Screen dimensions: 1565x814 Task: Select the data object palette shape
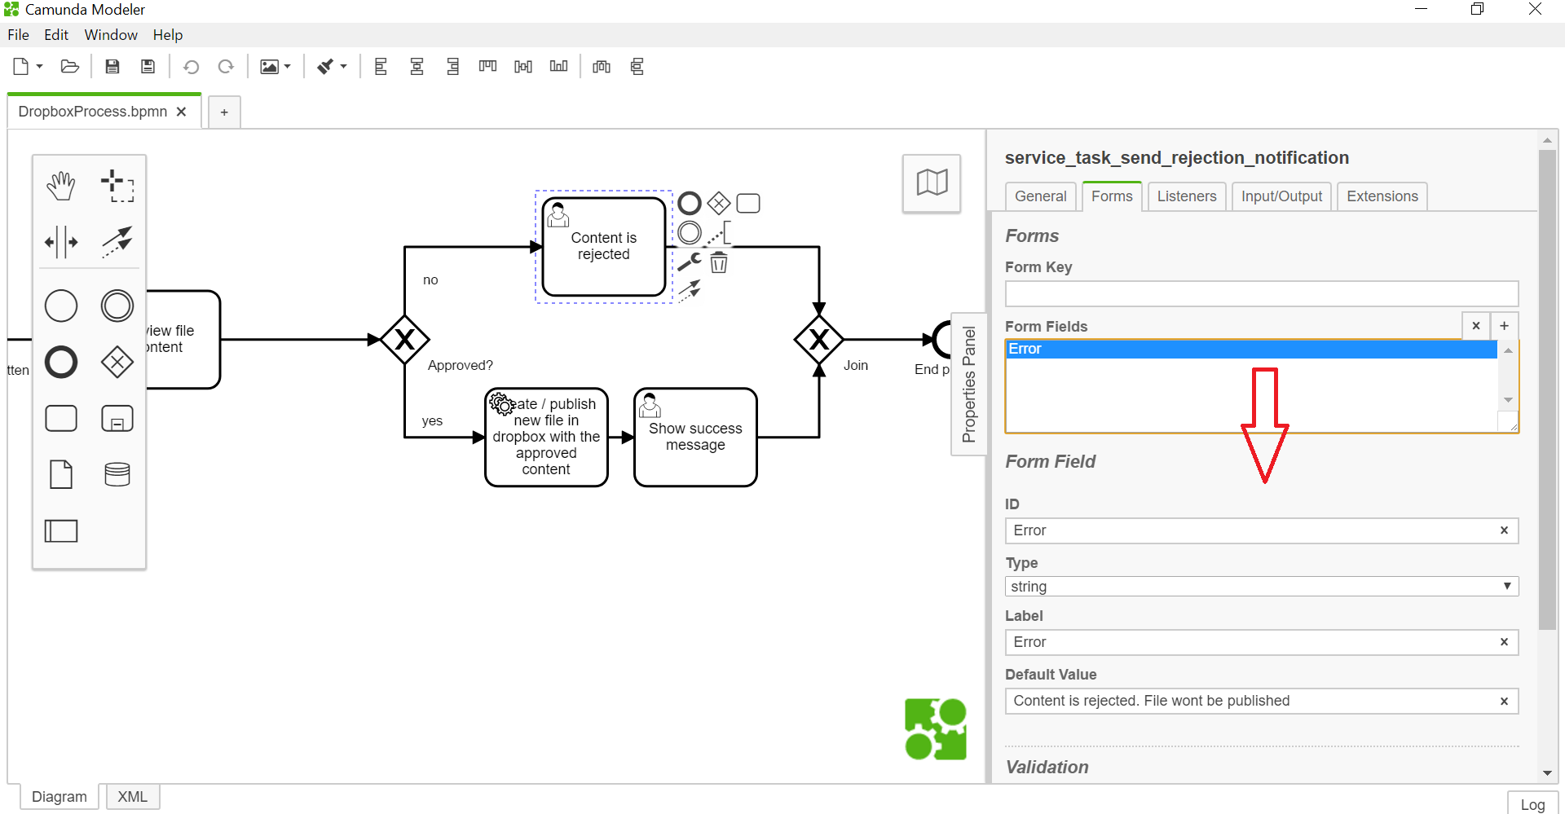tap(61, 474)
